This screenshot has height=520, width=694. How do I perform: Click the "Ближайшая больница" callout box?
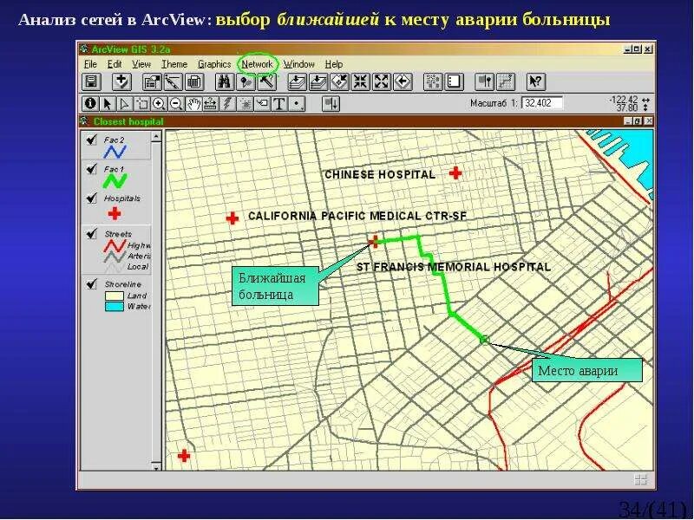click(x=275, y=286)
